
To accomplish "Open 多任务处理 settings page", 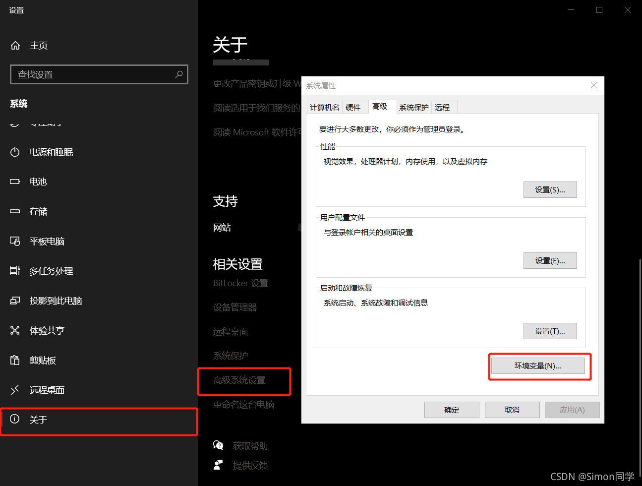I will pyautogui.click(x=99, y=271).
